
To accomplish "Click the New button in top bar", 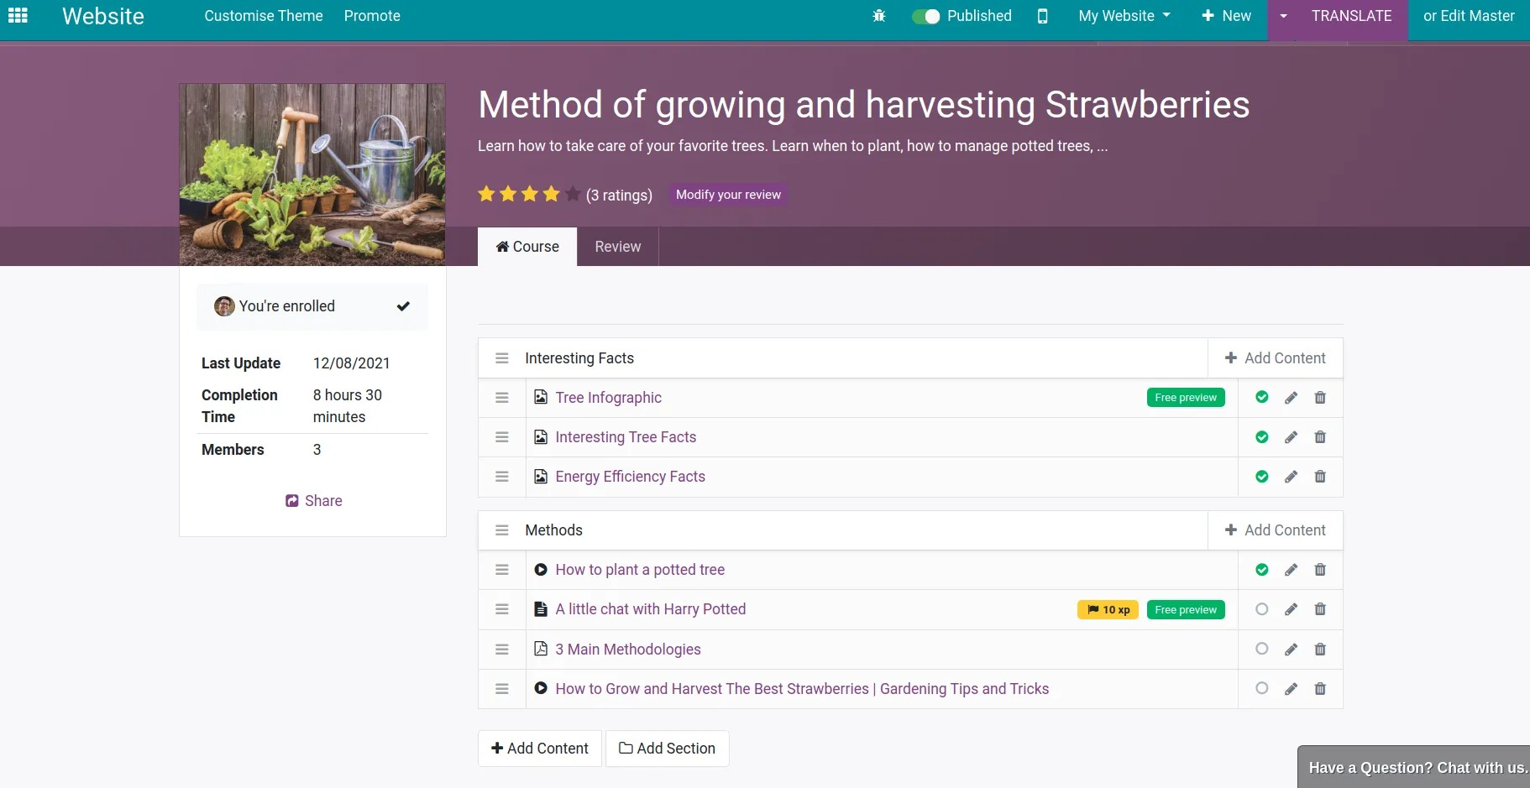I will coord(1226,16).
